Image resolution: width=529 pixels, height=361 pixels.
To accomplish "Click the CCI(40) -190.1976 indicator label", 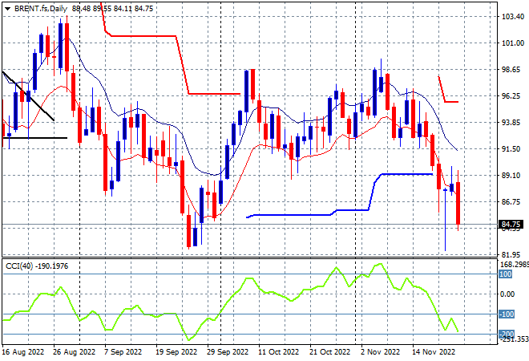I will [37, 266].
